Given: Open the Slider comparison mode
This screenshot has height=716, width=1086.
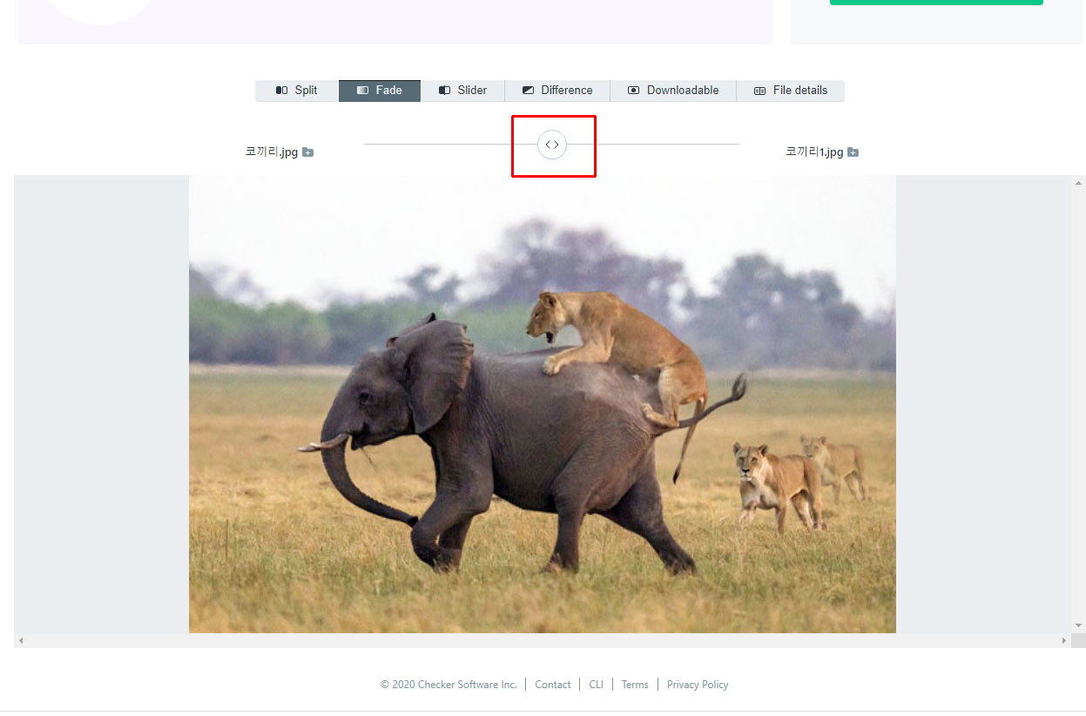Looking at the screenshot, I should [462, 91].
